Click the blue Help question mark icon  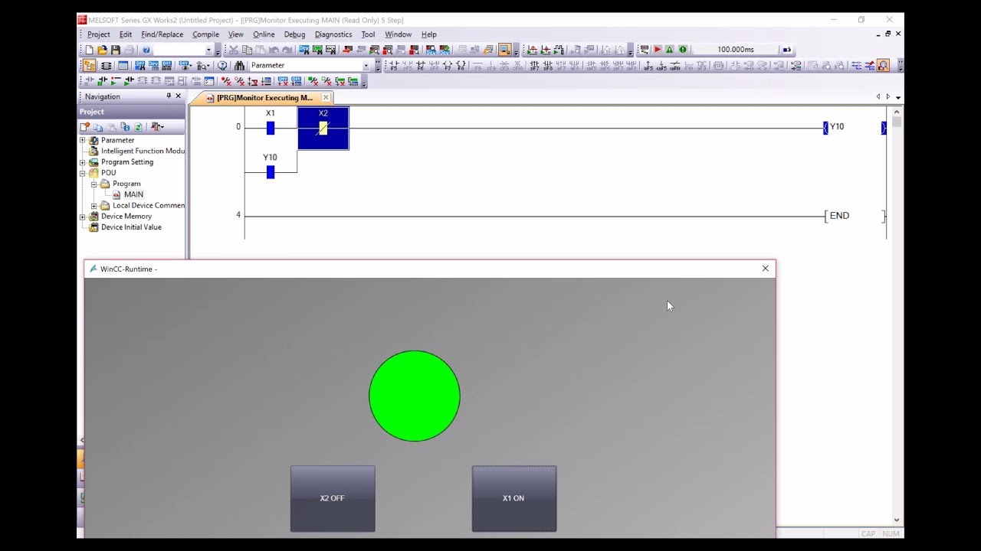146,50
